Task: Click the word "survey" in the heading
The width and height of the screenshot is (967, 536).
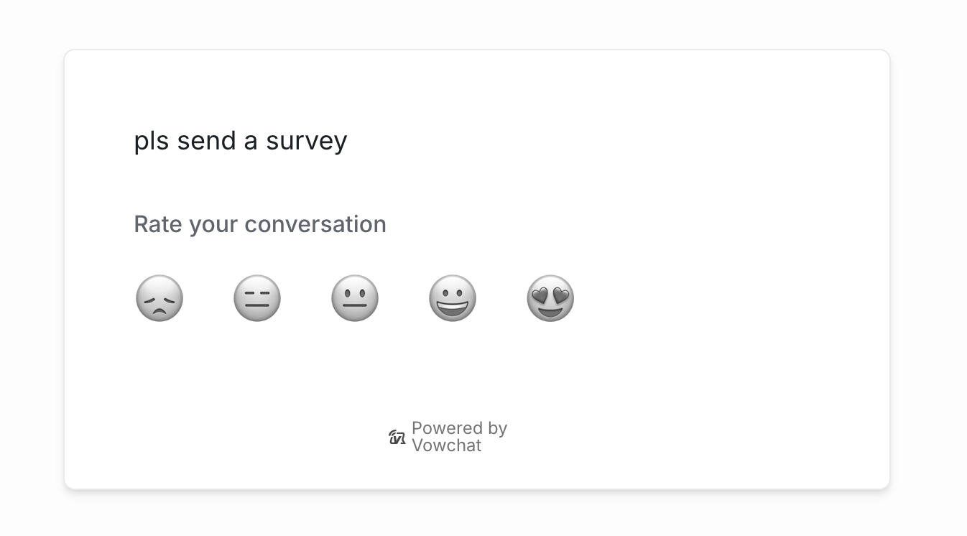Action: pyautogui.click(x=306, y=141)
